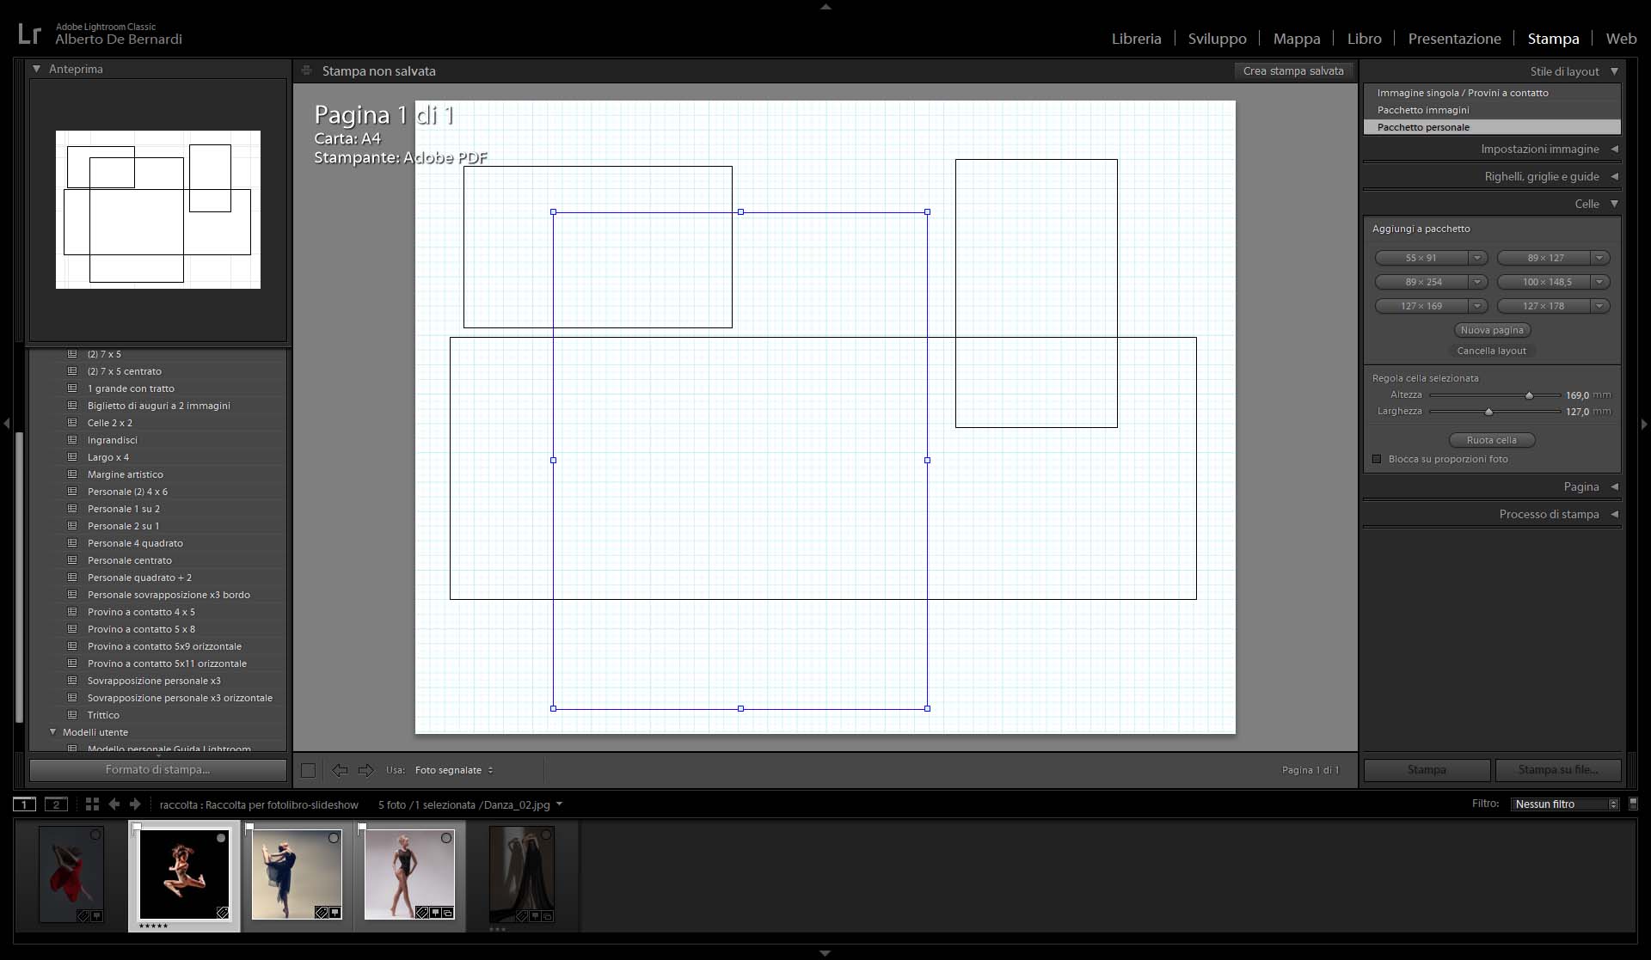Image resolution: width=1651 pixels, height=960 pixels.
Task: Toggle flag on the standing dancer thumbnail
Action: tap(362, 828)
